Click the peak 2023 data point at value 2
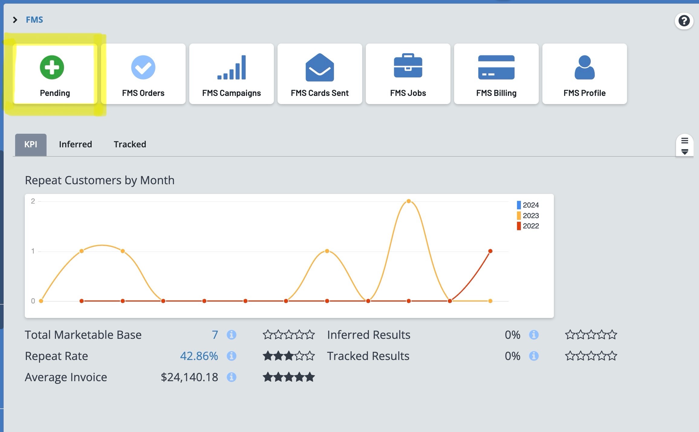Image resolution: width=699 pixels, height=432 pixels. pyautogui.click(x=408, y=201)
